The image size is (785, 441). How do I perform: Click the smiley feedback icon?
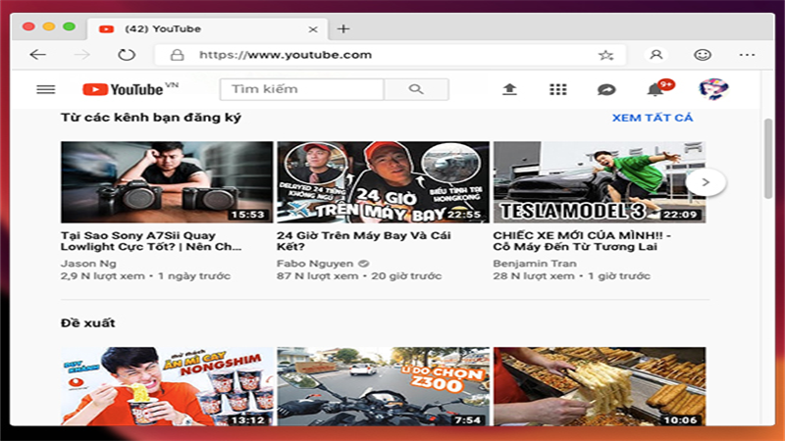click(x=703, y=55)
